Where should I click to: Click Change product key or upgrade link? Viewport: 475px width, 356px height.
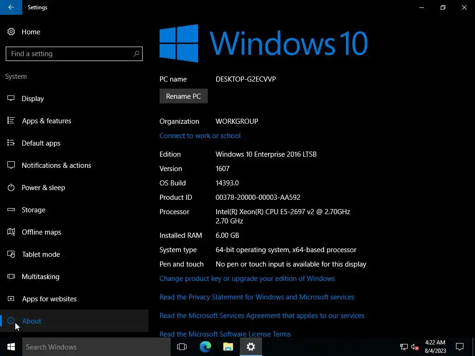point(247,279)
